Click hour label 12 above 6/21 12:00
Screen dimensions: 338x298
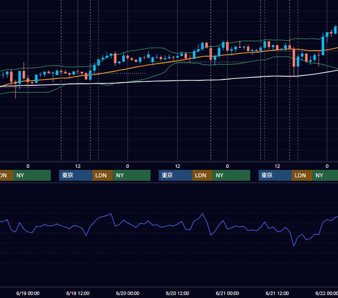277,166
